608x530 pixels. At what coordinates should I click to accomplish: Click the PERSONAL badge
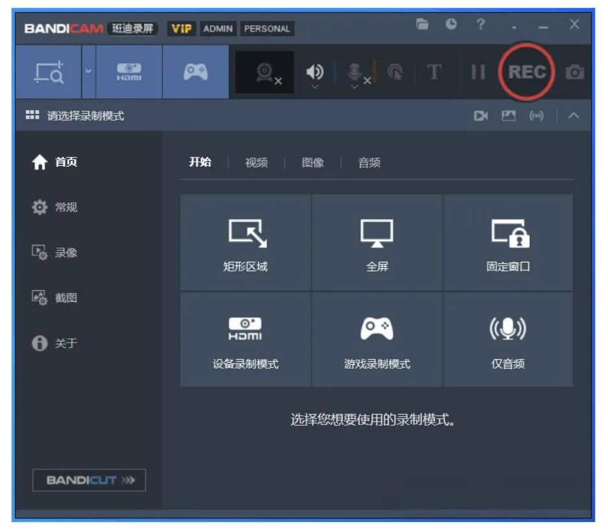point(267,29)
